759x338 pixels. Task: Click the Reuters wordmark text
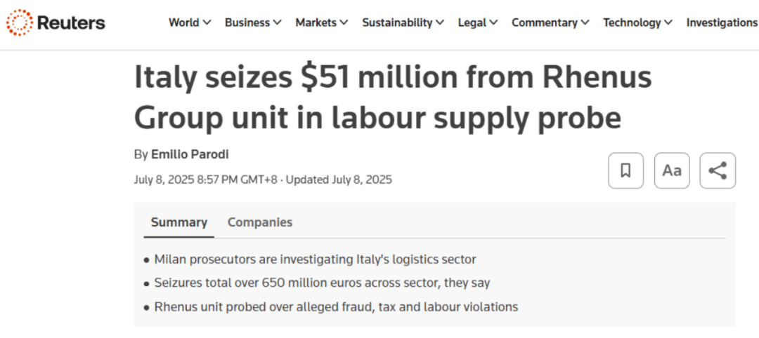click(x=71, y=22)
